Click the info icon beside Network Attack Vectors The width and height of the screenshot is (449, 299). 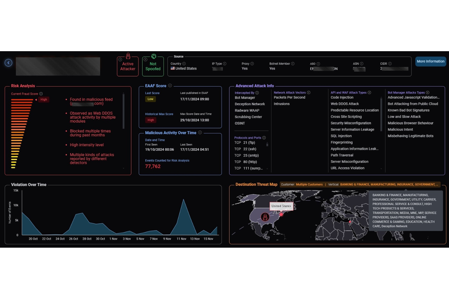point(309,92)
